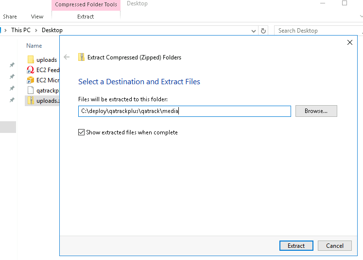Open the Share ribbon tab
This screenshot has width=363, height=260.
click(x=10, y=17)
